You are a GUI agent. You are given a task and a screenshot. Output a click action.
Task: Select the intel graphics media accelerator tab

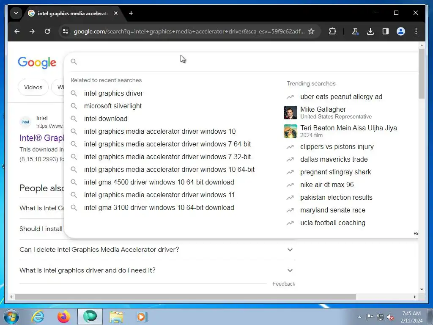pyautogui.click(x=72, y=13)
